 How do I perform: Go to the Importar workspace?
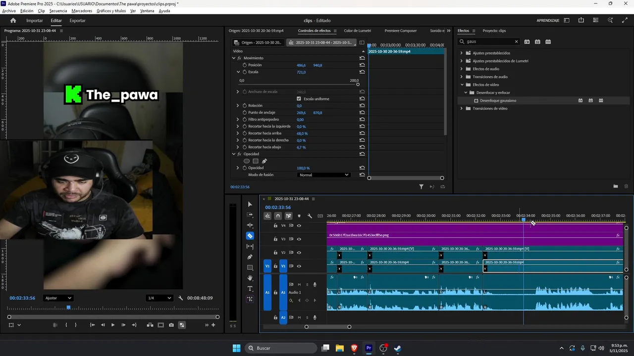point(35,21)
